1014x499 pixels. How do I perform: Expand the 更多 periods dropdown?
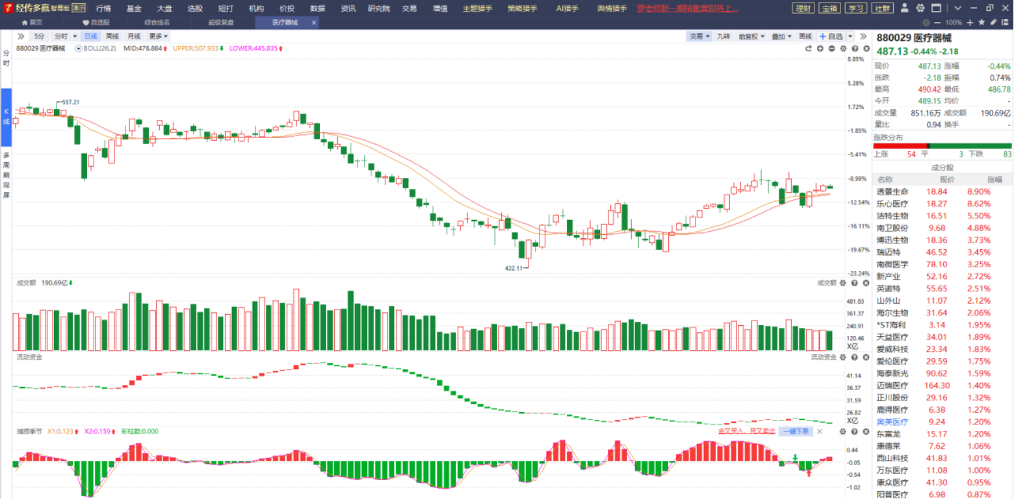(x=159, y=36)
